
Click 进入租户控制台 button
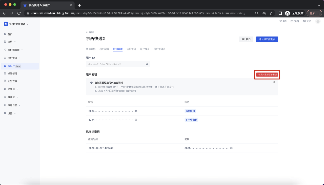pyautogui.click(x=267, y=39)
